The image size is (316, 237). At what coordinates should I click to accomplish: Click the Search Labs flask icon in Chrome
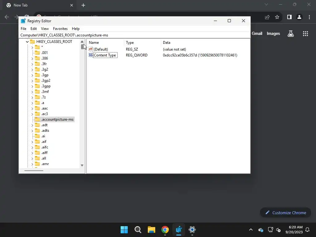click(291, 33)
